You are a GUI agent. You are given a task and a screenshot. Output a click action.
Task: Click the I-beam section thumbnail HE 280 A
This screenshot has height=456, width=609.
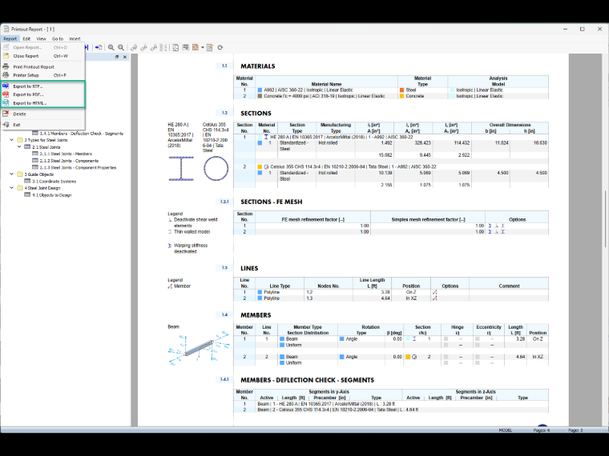point(181,168)
